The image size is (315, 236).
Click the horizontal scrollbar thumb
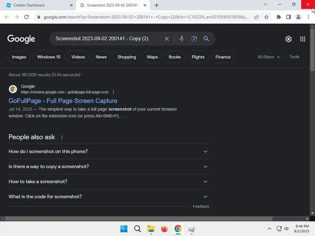139,219
